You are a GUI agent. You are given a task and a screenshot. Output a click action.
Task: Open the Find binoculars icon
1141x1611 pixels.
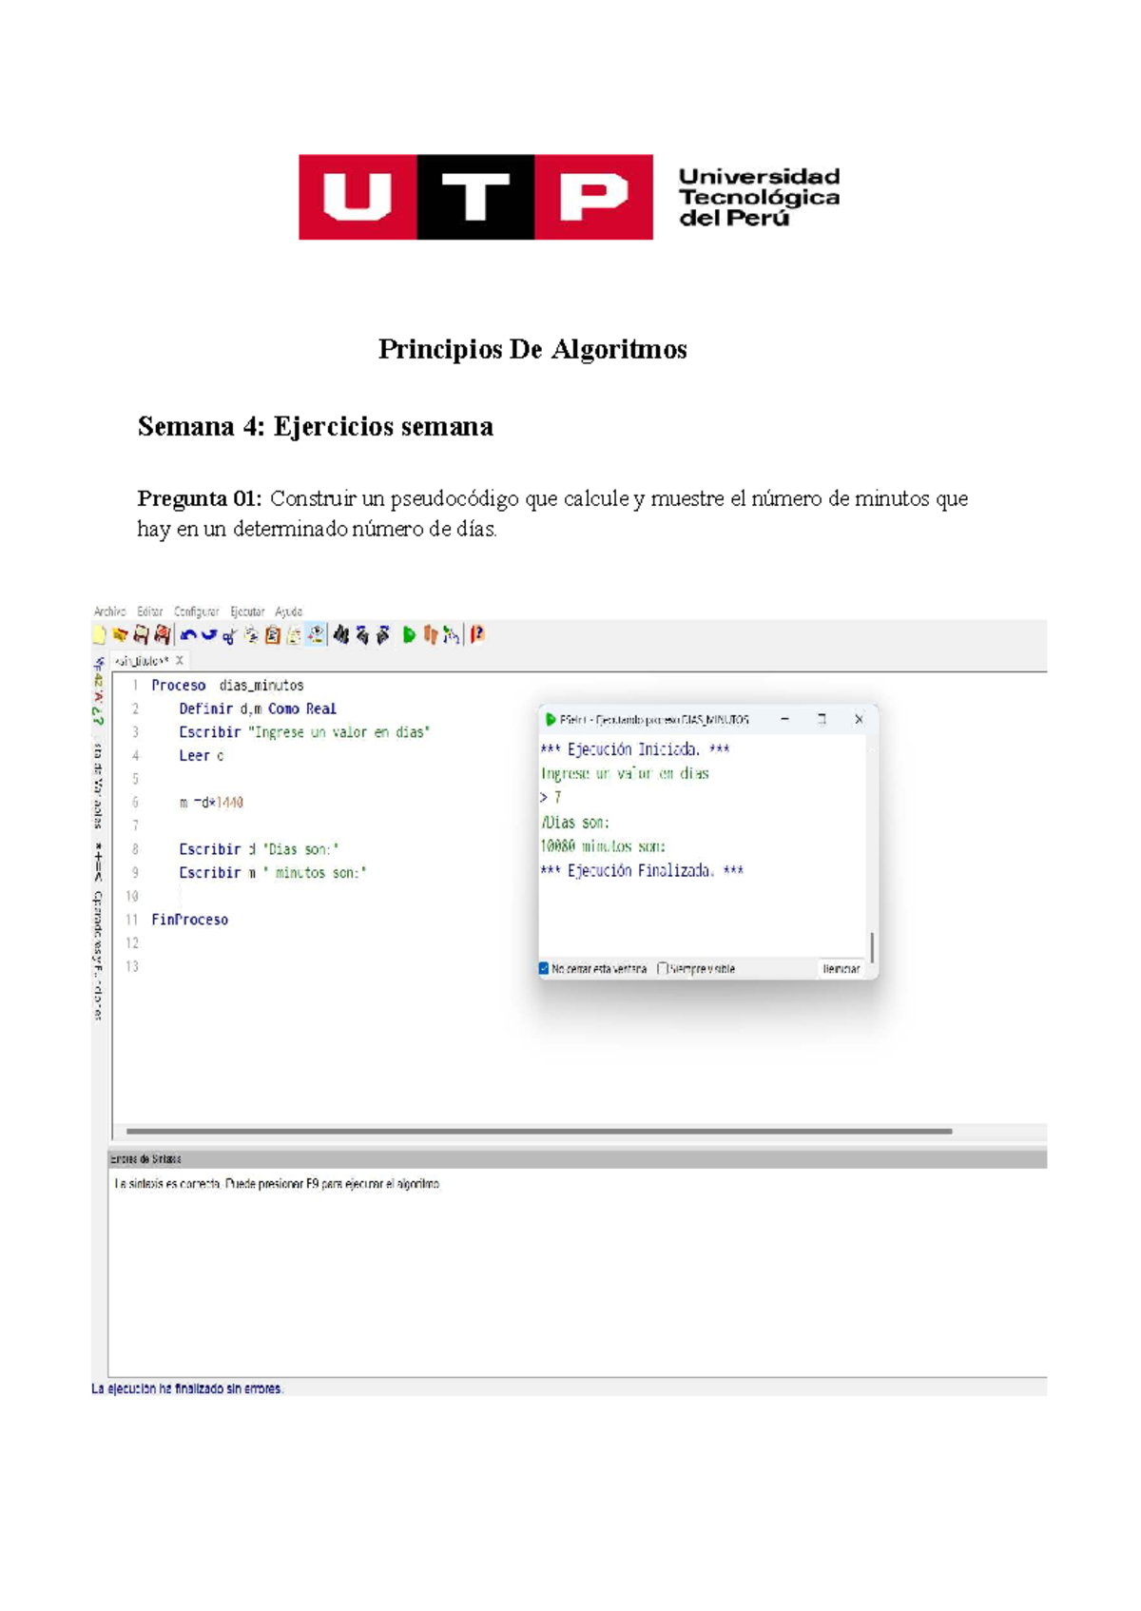[x=340, y=635]
